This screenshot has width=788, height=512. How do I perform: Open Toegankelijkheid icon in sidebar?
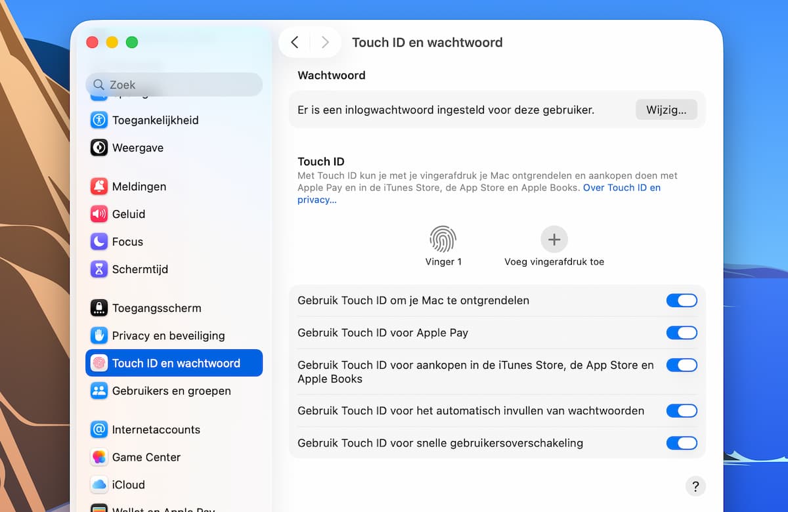(x=99, y=120)
